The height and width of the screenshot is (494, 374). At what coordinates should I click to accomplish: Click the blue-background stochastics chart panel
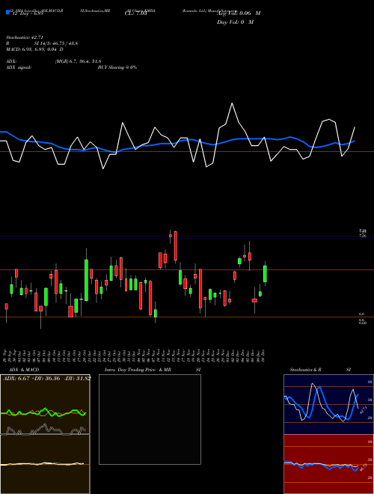(x=328, y=404)
